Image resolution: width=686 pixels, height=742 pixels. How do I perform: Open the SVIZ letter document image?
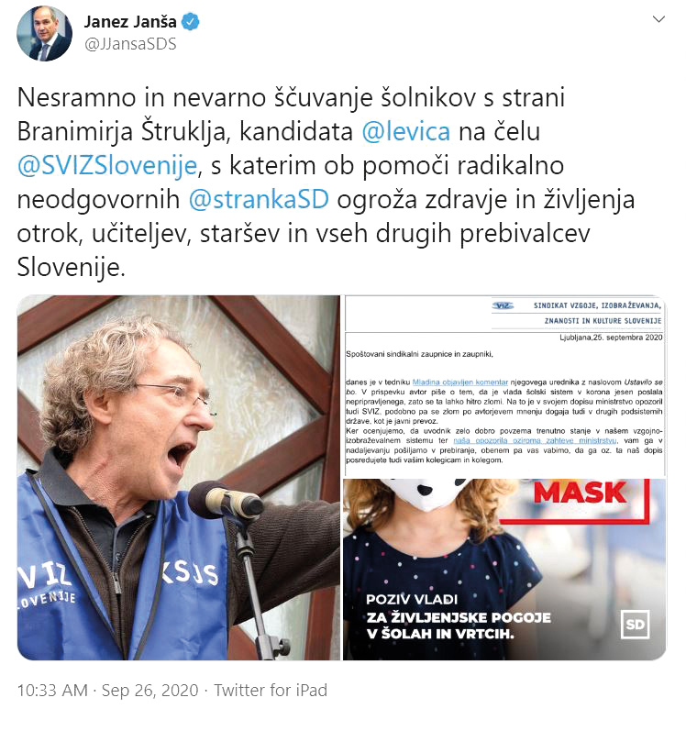(504, 387)
